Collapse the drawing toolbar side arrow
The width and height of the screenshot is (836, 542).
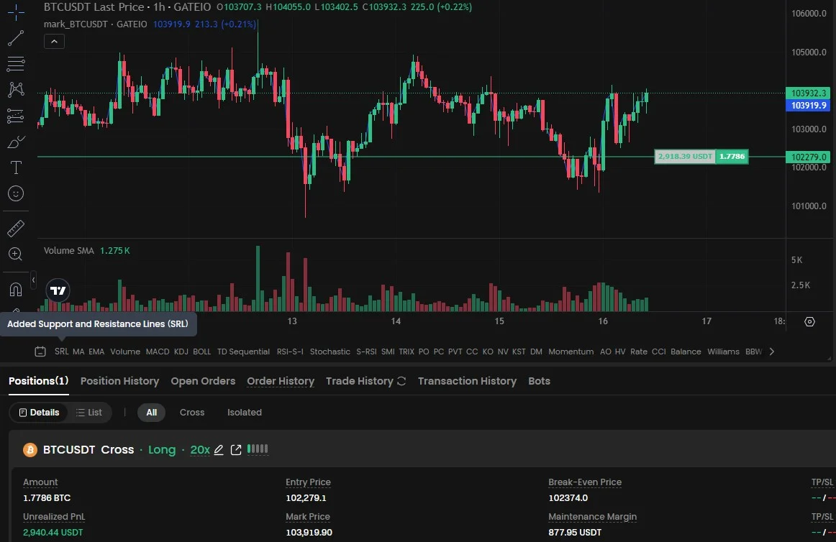[32, 280]
